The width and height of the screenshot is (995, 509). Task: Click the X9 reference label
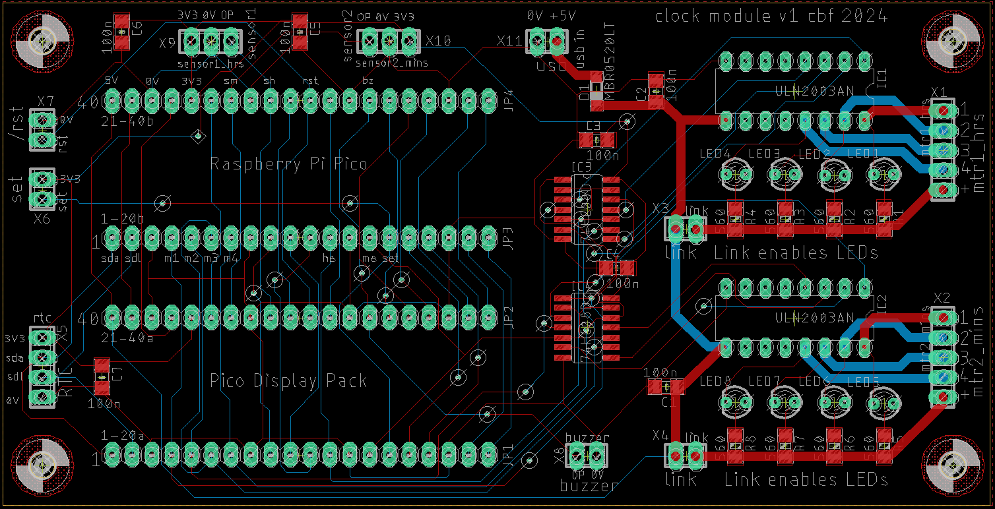167,44
